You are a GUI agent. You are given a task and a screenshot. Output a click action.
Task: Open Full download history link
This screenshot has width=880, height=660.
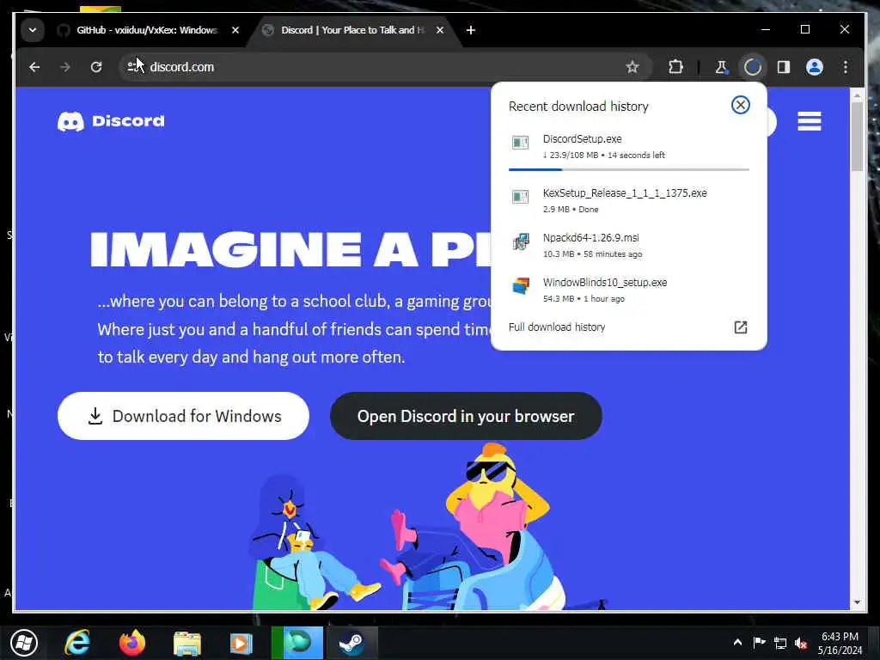pyautogui.click(x=557, y=327)
